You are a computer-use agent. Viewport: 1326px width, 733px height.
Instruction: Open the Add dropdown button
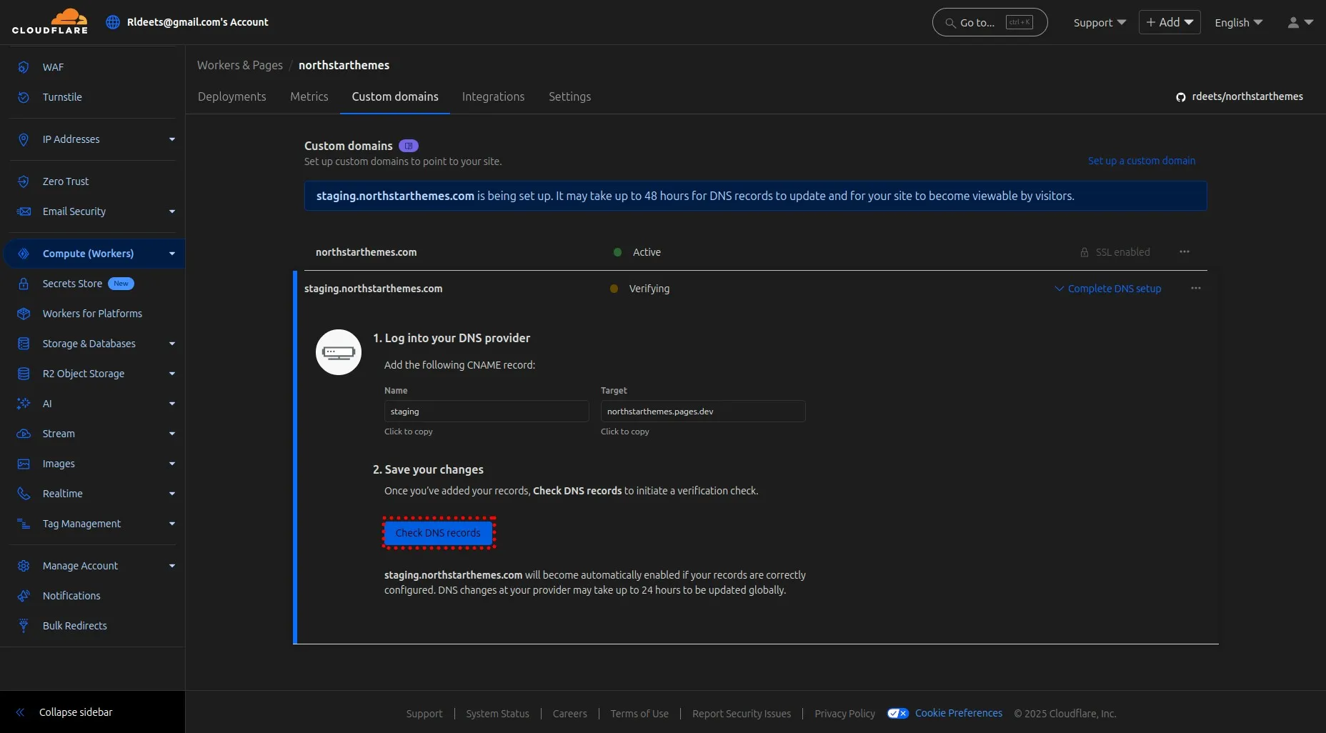click(x=1170, y=22)
